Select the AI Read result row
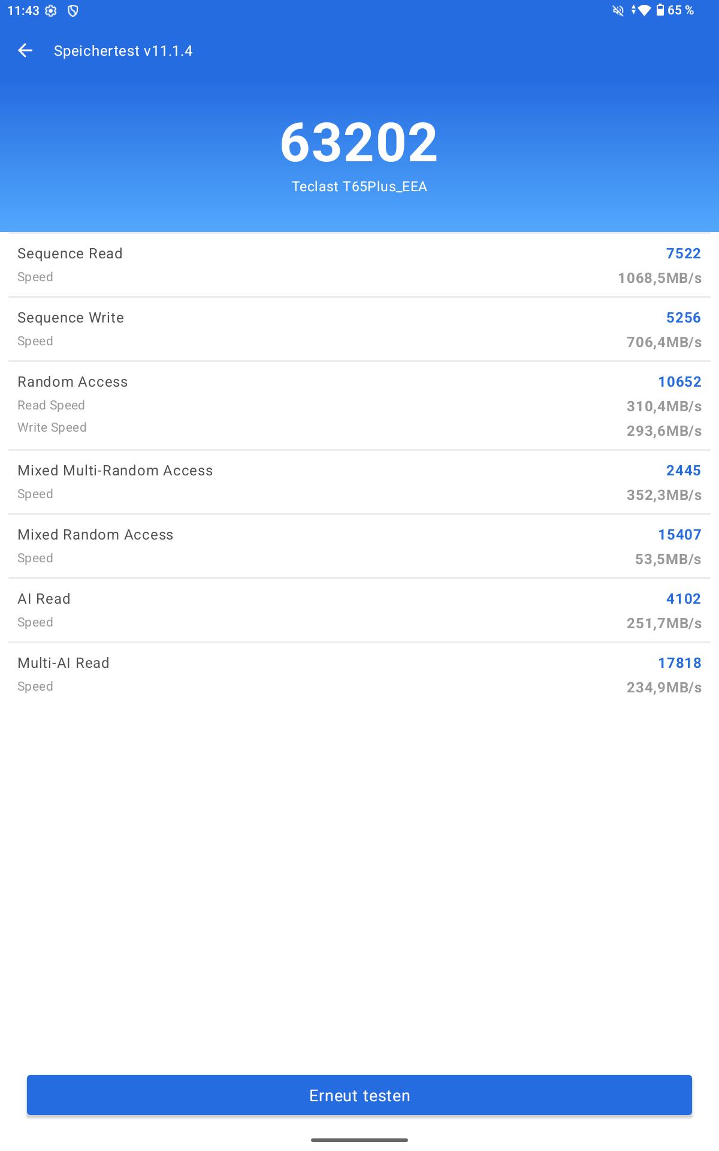The image size is (719, 1151). click(x=359, y=610)
